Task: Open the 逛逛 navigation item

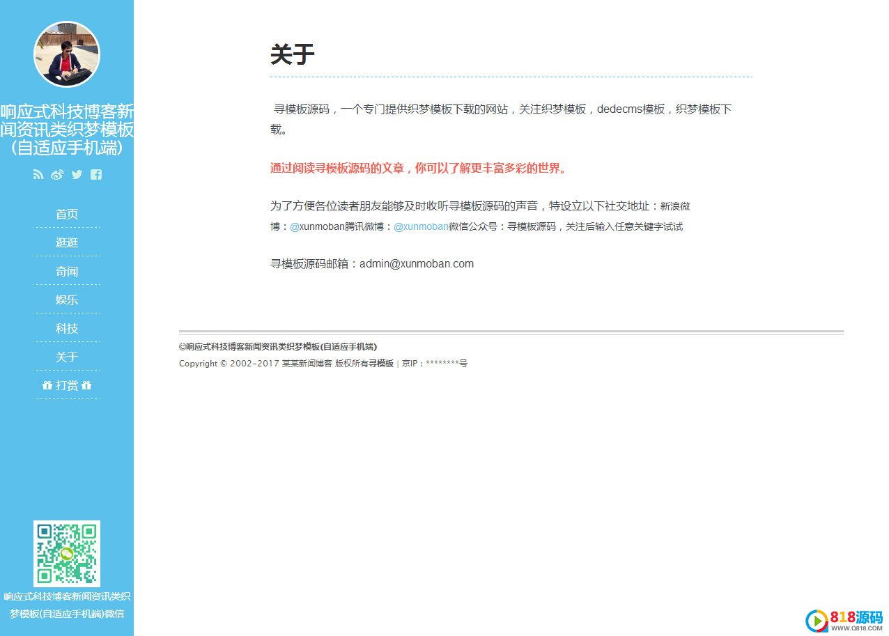Action: pyautogui.click(x=67, y=242)
